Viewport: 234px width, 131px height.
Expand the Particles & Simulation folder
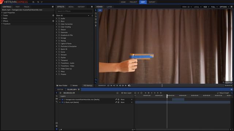57,47
